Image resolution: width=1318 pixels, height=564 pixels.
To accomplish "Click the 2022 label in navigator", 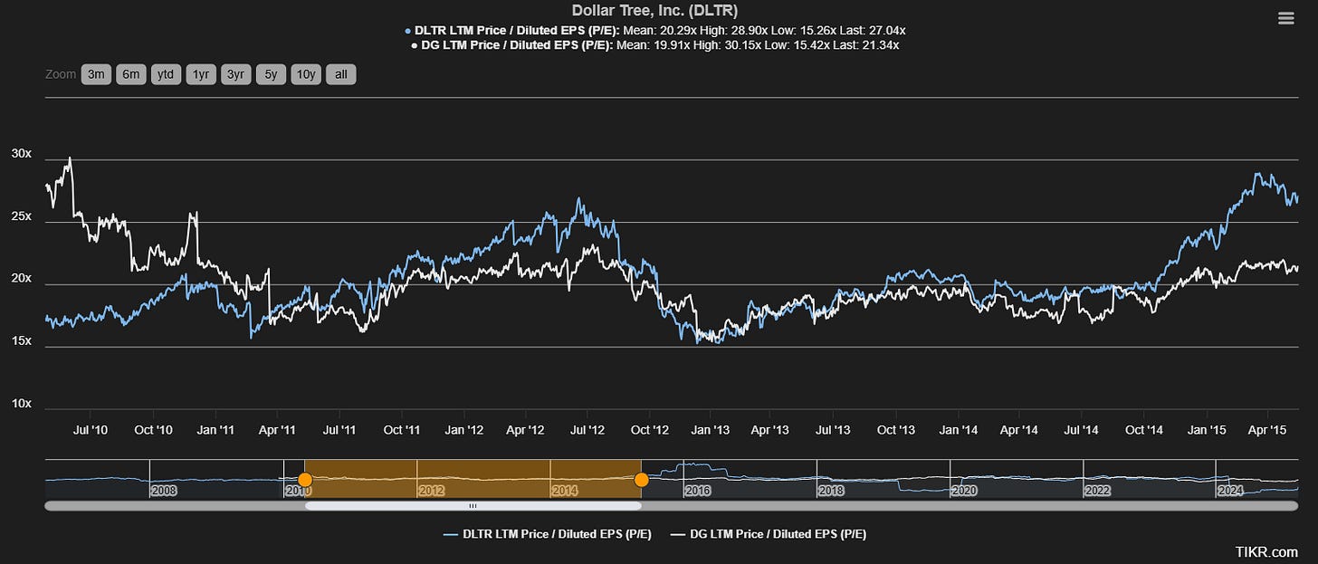I will click(x=1098, y=490).
